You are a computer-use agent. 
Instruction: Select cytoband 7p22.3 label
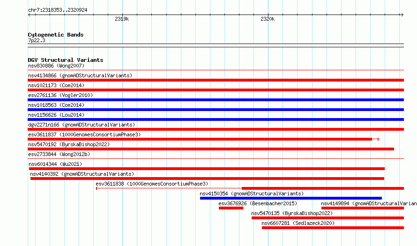(37, 41)
